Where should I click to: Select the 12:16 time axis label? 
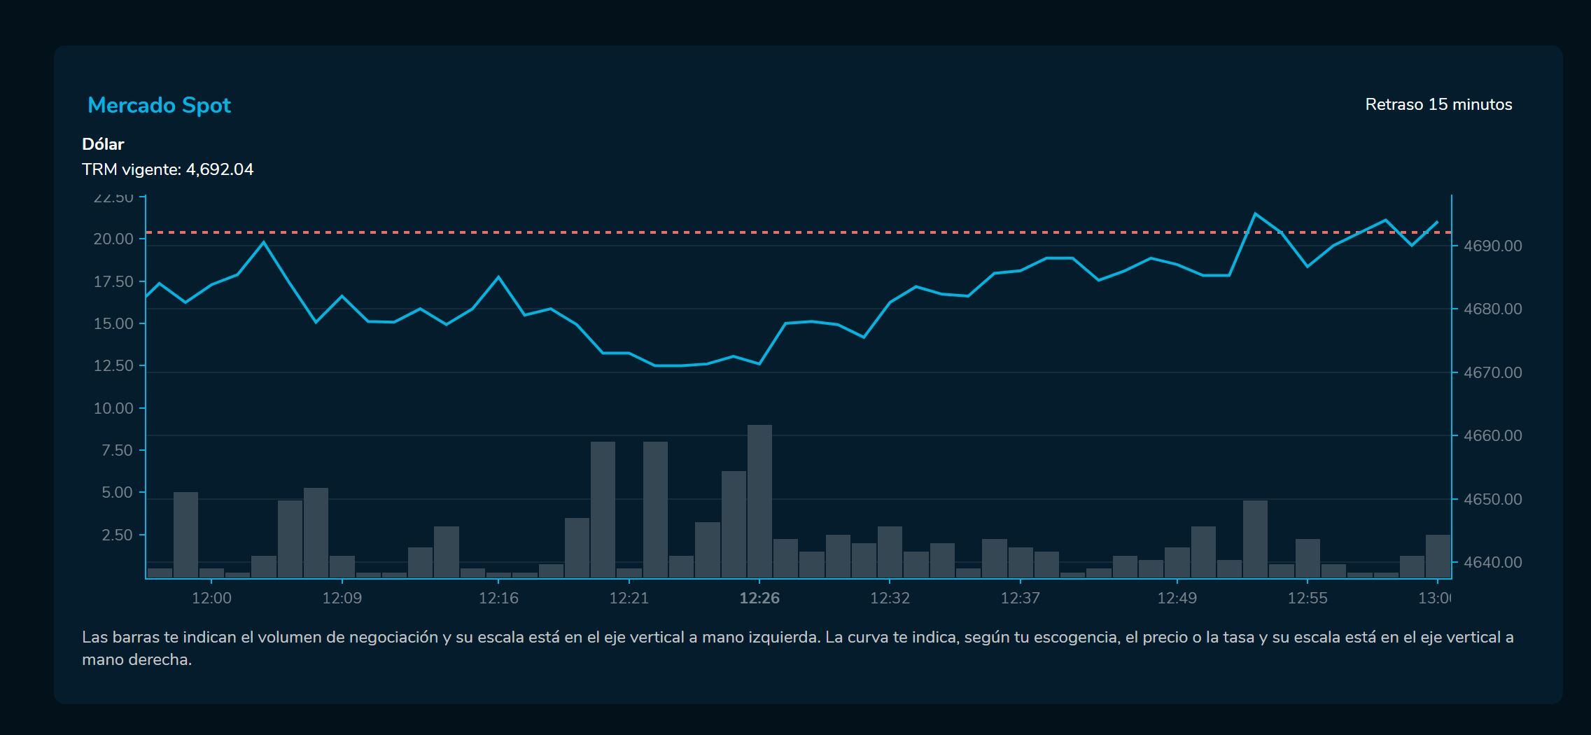point(498,598)
